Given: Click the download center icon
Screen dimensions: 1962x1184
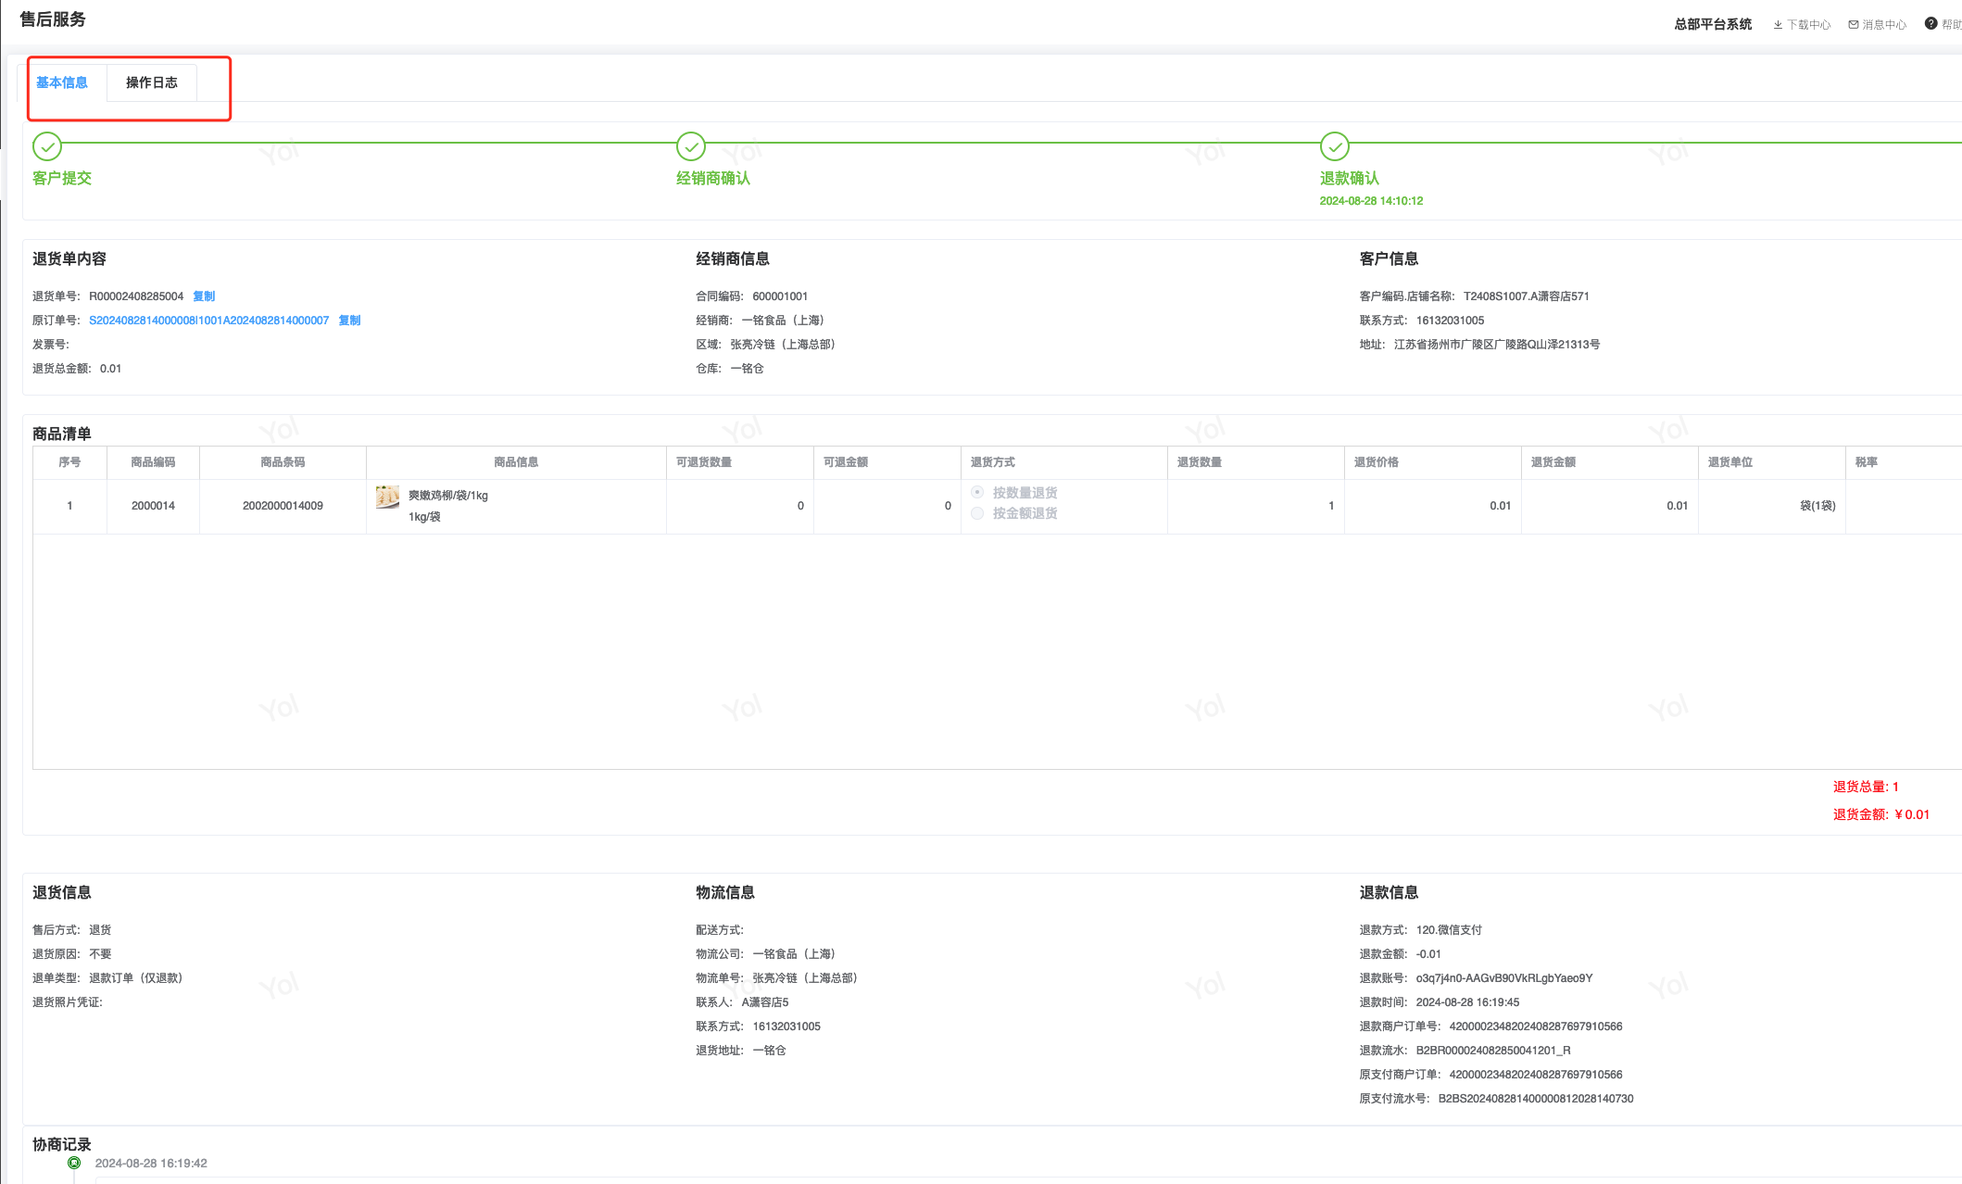Looking at the screenshot, I should [1778, 25].
